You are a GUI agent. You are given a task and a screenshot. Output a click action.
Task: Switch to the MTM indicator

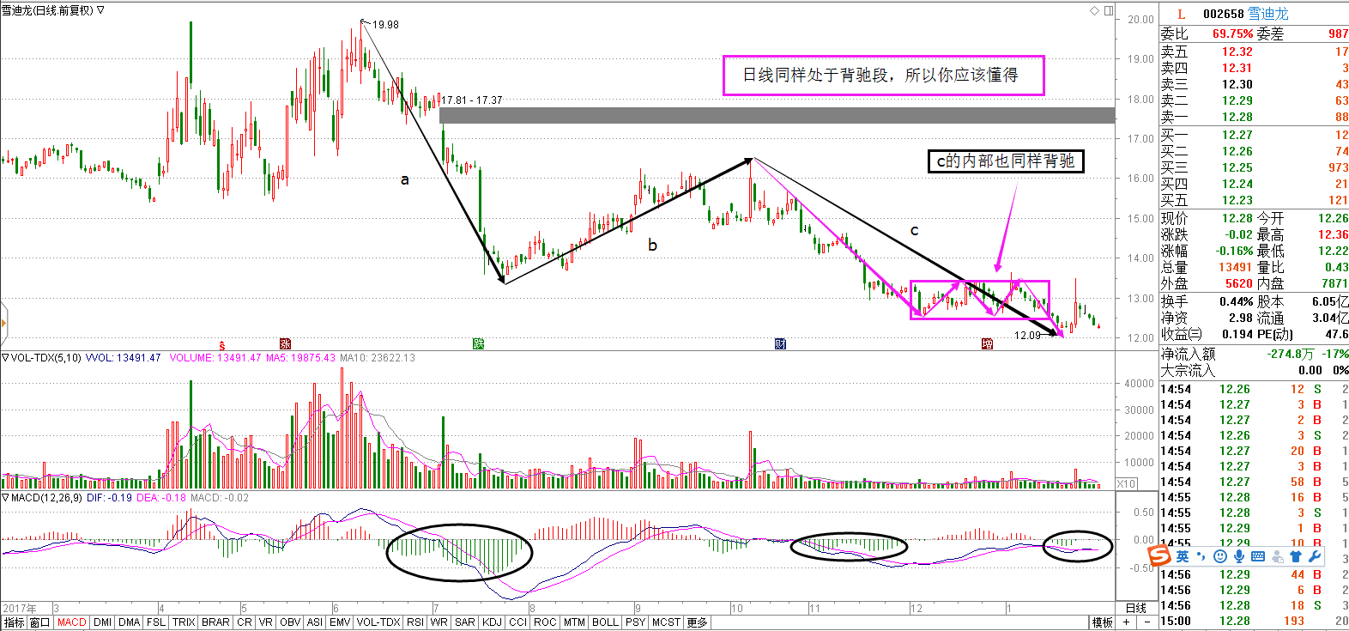pyautogui.click(x=574, y=622)
